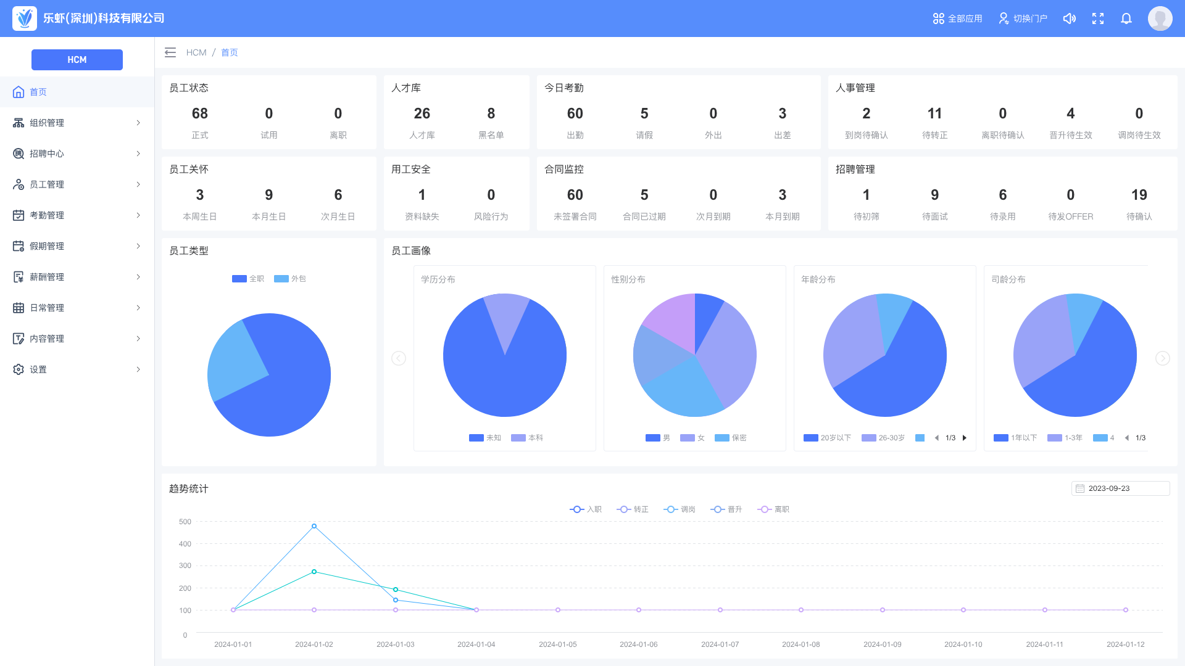Collapse sidebar with hamburger fold icon
The width and height of the screenshot is (1185, 666).
click(170, 52)
